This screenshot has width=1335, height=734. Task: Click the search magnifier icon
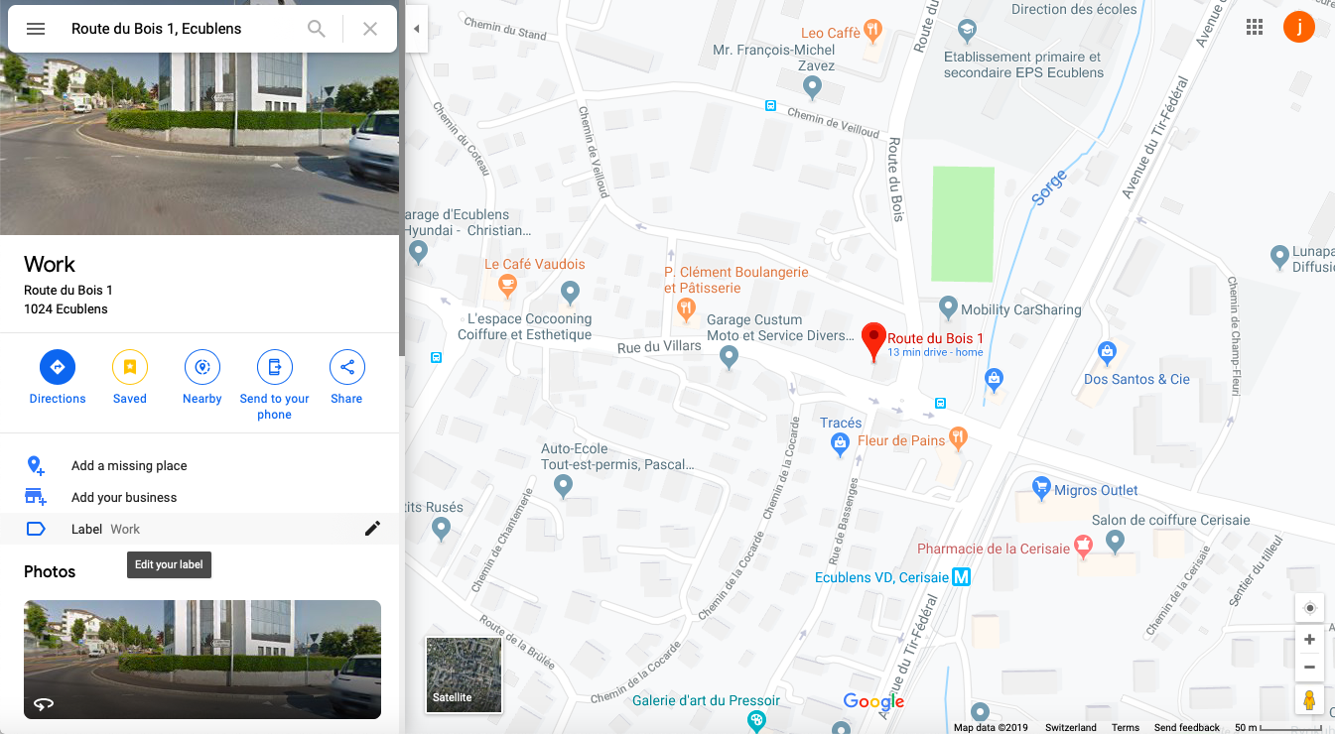click(x=317, y=29)
